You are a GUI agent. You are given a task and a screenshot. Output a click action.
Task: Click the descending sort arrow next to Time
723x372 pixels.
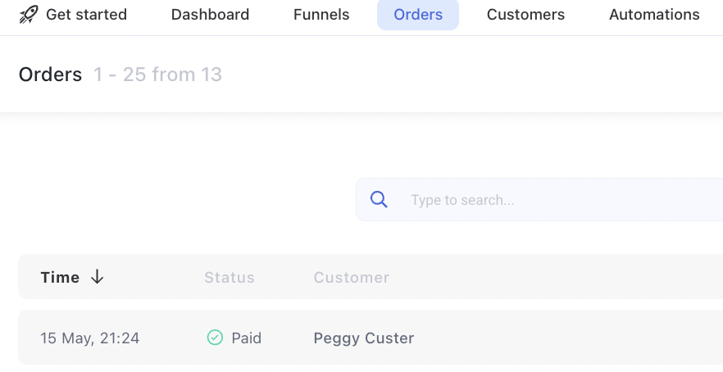click(97, 277)
